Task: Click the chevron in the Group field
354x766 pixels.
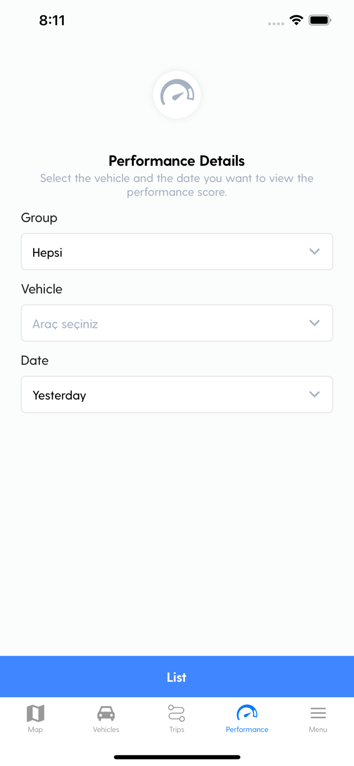Action: [x=315, y=252]
